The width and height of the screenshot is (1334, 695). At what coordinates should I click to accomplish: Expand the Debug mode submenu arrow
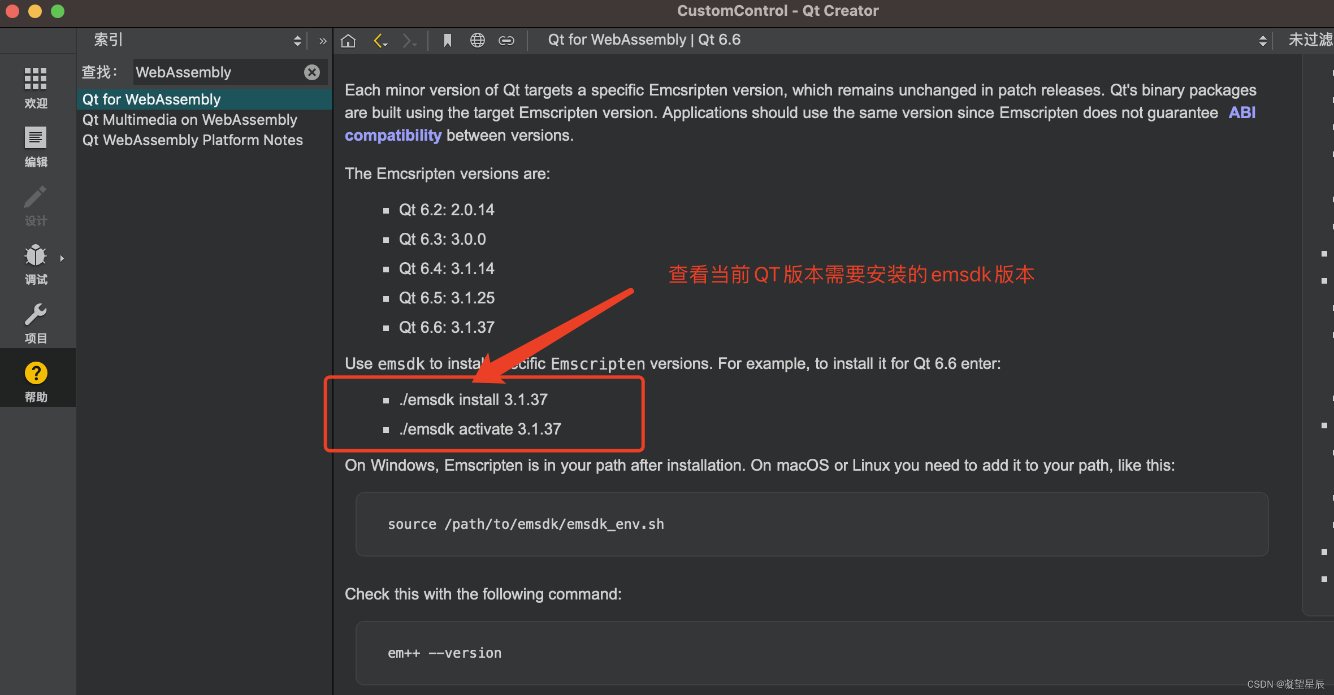click(x=62, y=258)
